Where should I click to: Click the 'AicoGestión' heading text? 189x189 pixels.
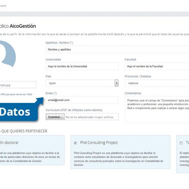point(23,26)
